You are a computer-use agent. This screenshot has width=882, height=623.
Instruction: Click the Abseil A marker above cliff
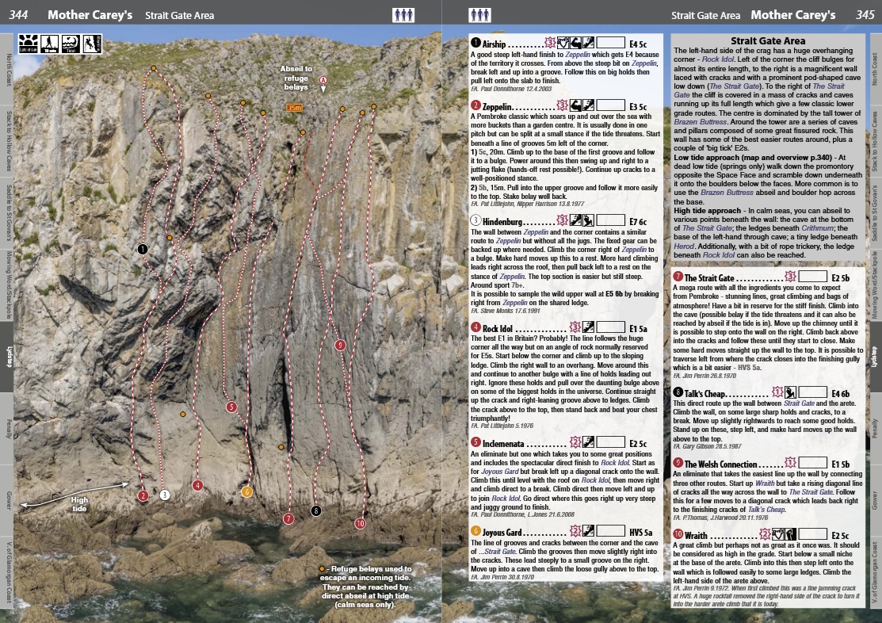(323, 81)
